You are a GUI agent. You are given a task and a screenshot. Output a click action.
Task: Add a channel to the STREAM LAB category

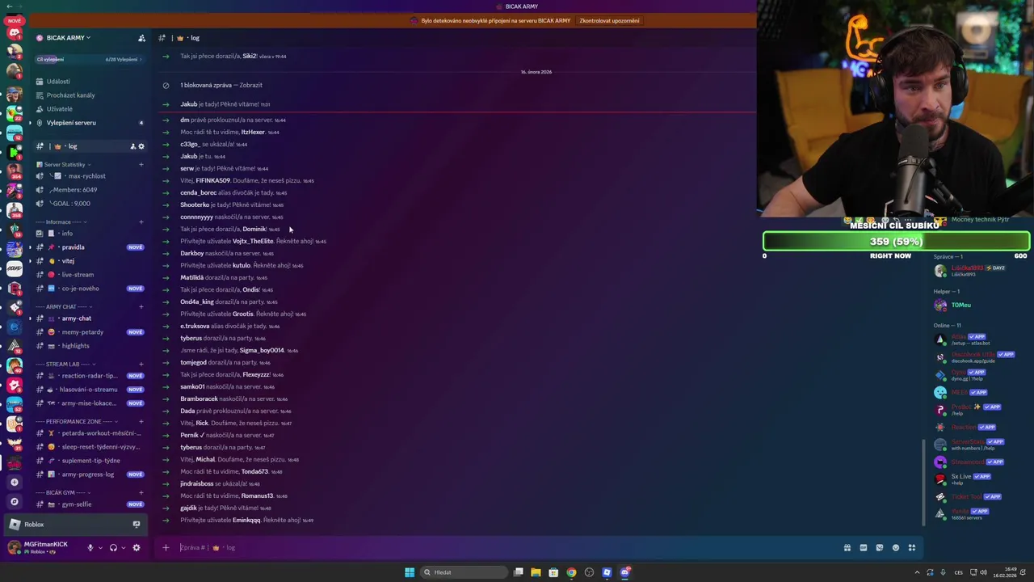[141, 365]
